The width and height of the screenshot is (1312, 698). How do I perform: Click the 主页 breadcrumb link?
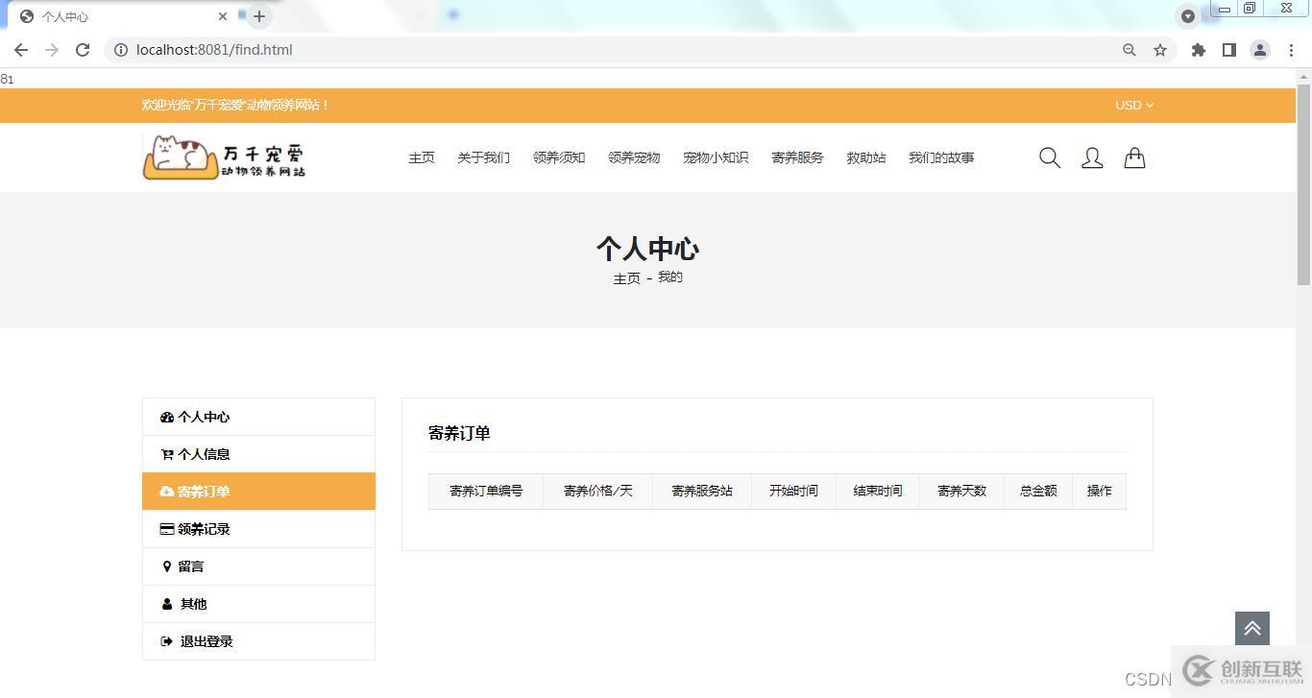[x=626, y=278]
